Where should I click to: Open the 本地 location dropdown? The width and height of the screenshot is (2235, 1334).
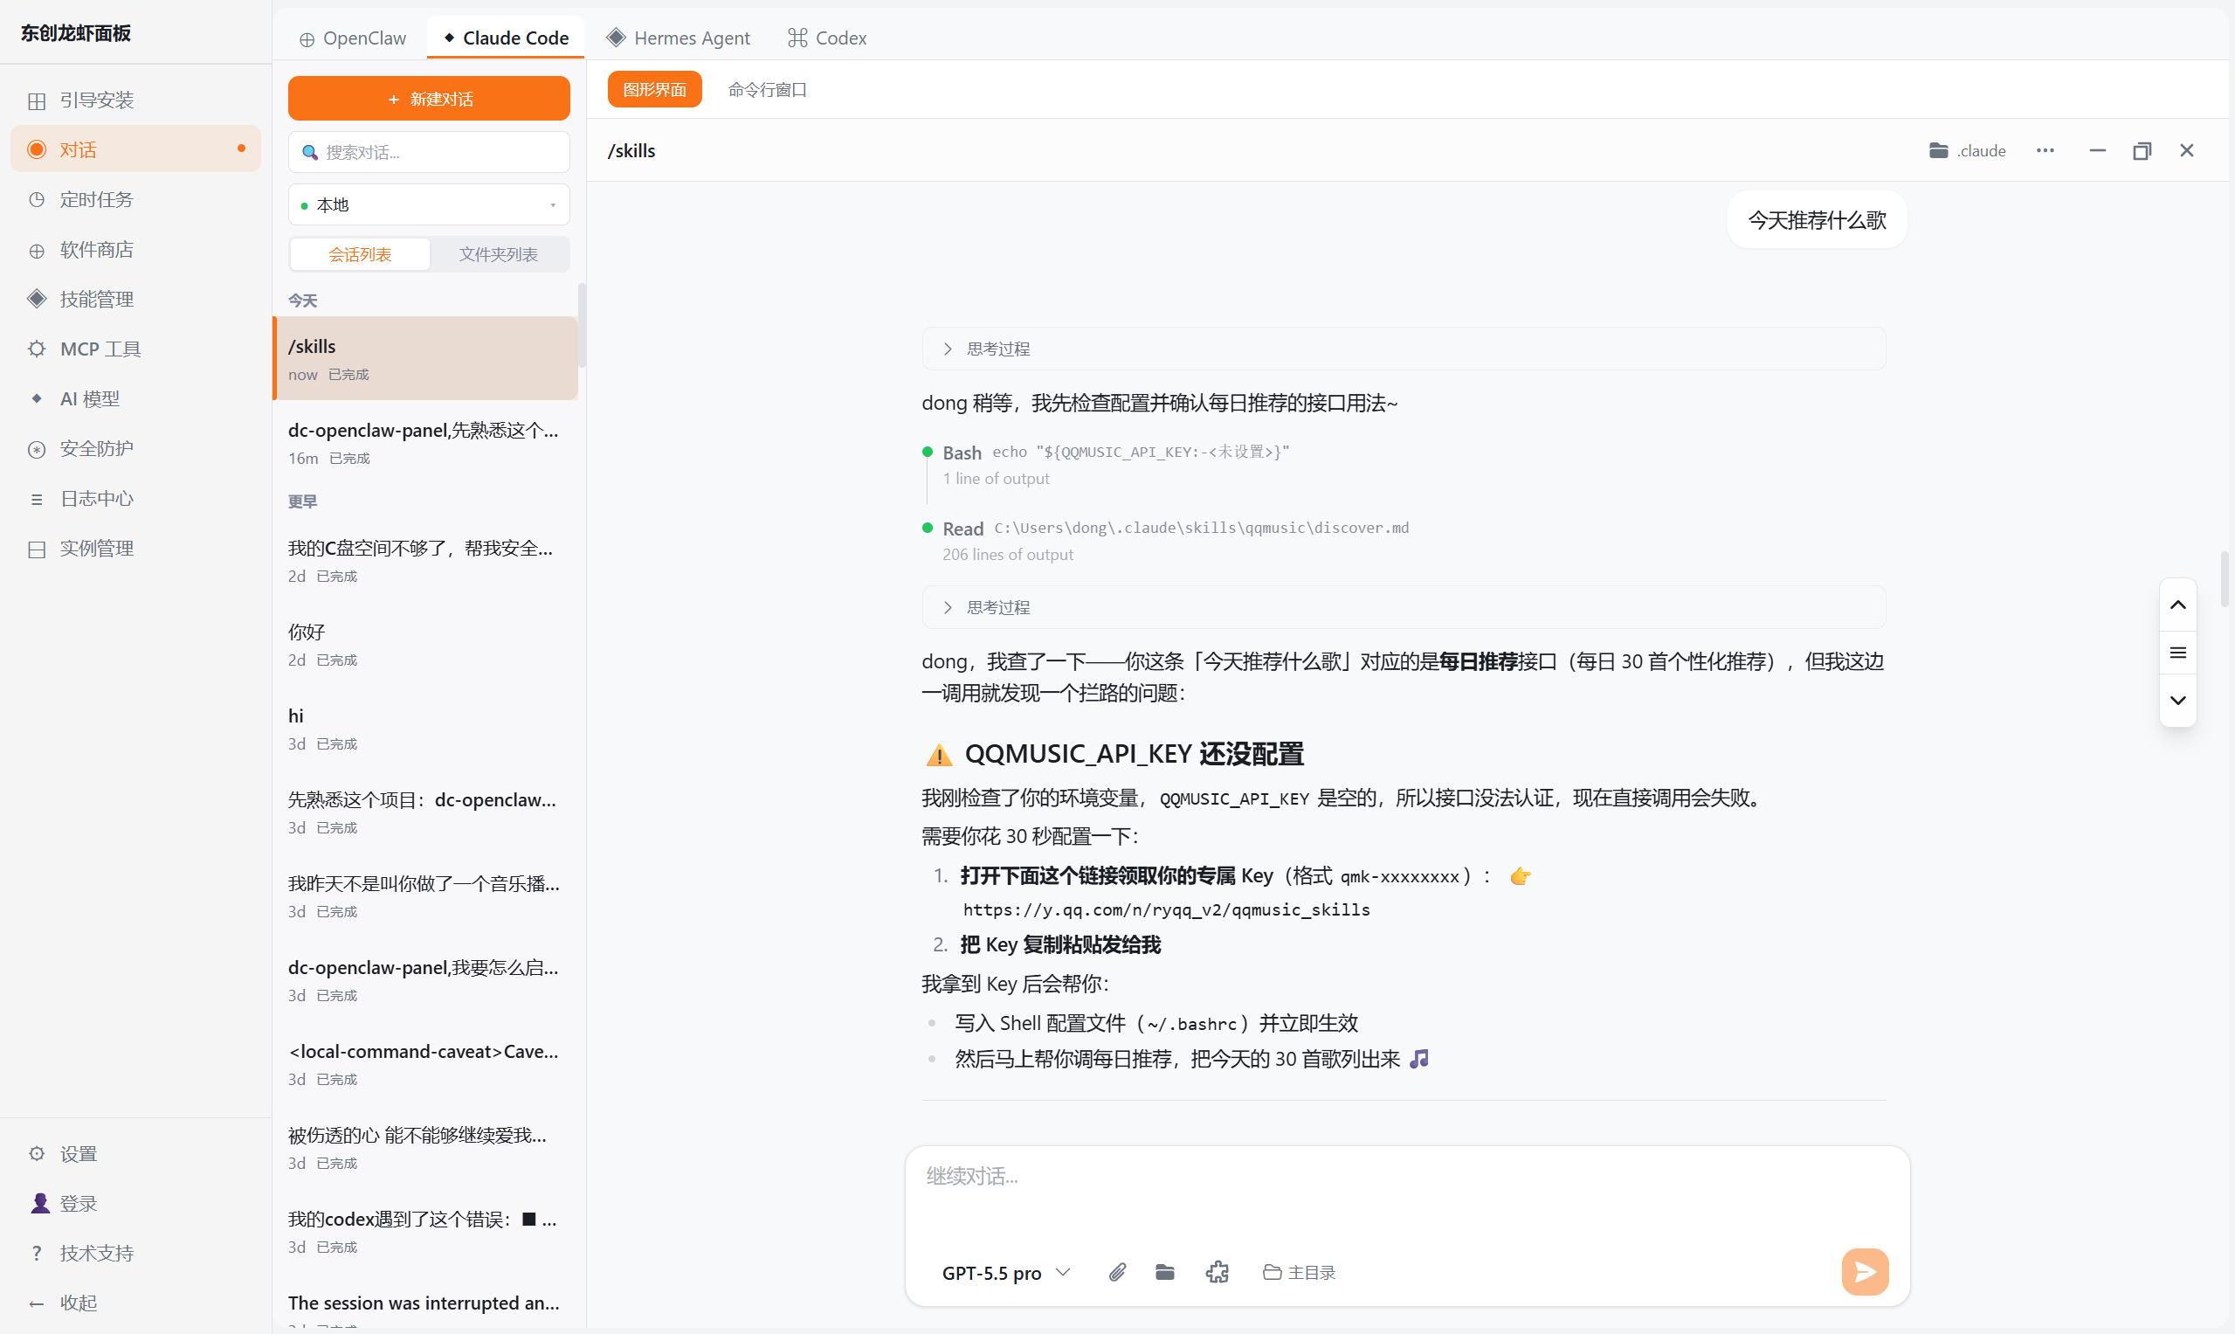pyautogui.click(x=429, y=205)
